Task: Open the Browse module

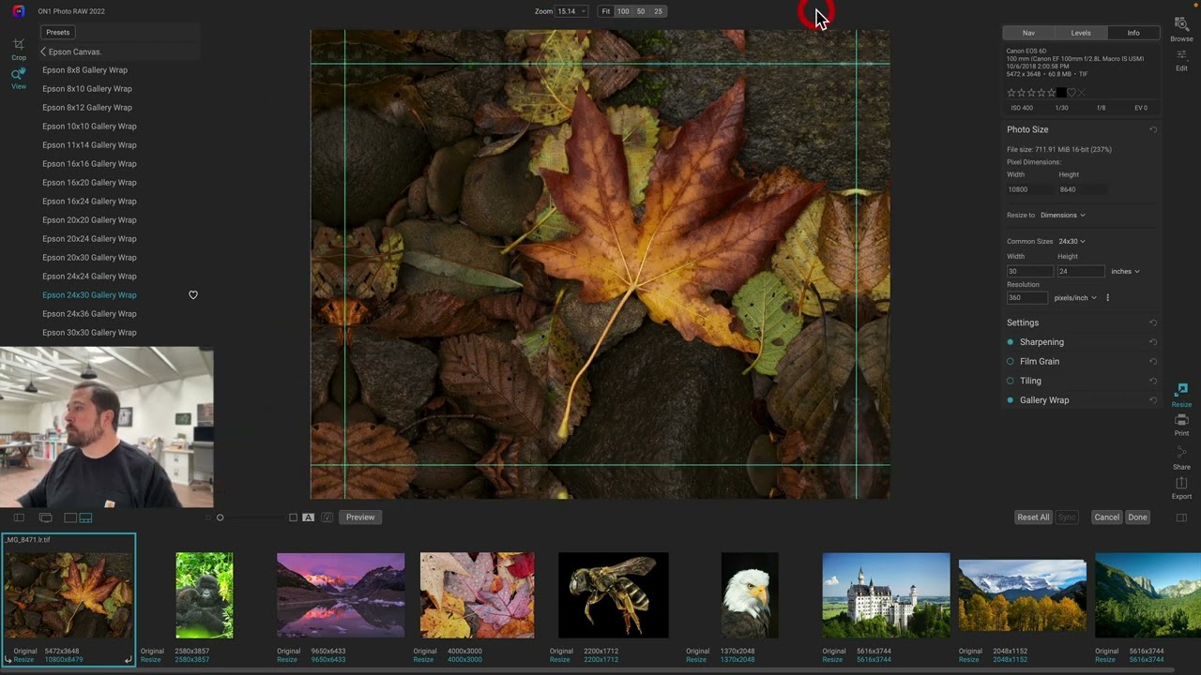Action: 1181,28
